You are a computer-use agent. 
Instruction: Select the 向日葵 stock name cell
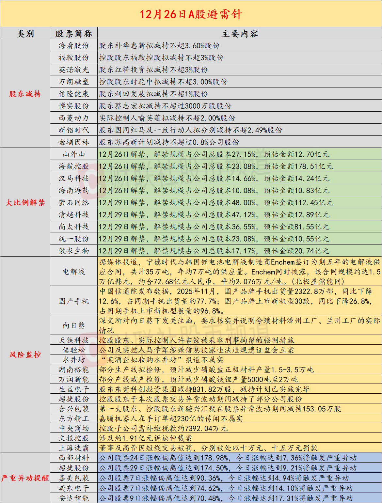(x=74, y=325)
